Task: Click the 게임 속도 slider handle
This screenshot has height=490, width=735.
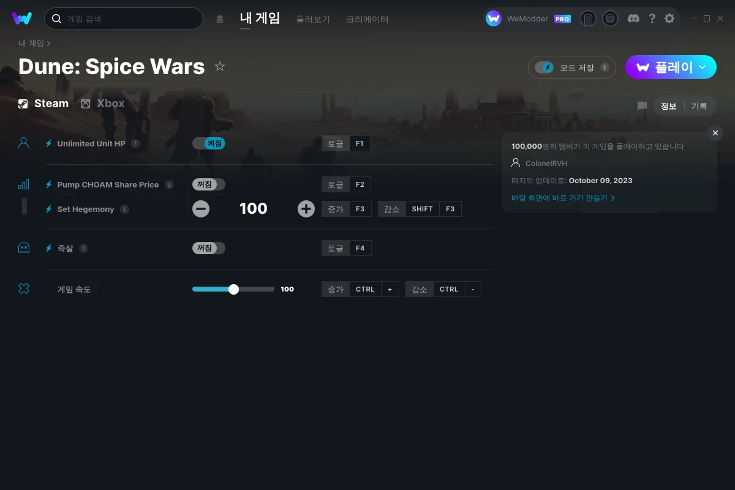Action: [x=233, y=289]
